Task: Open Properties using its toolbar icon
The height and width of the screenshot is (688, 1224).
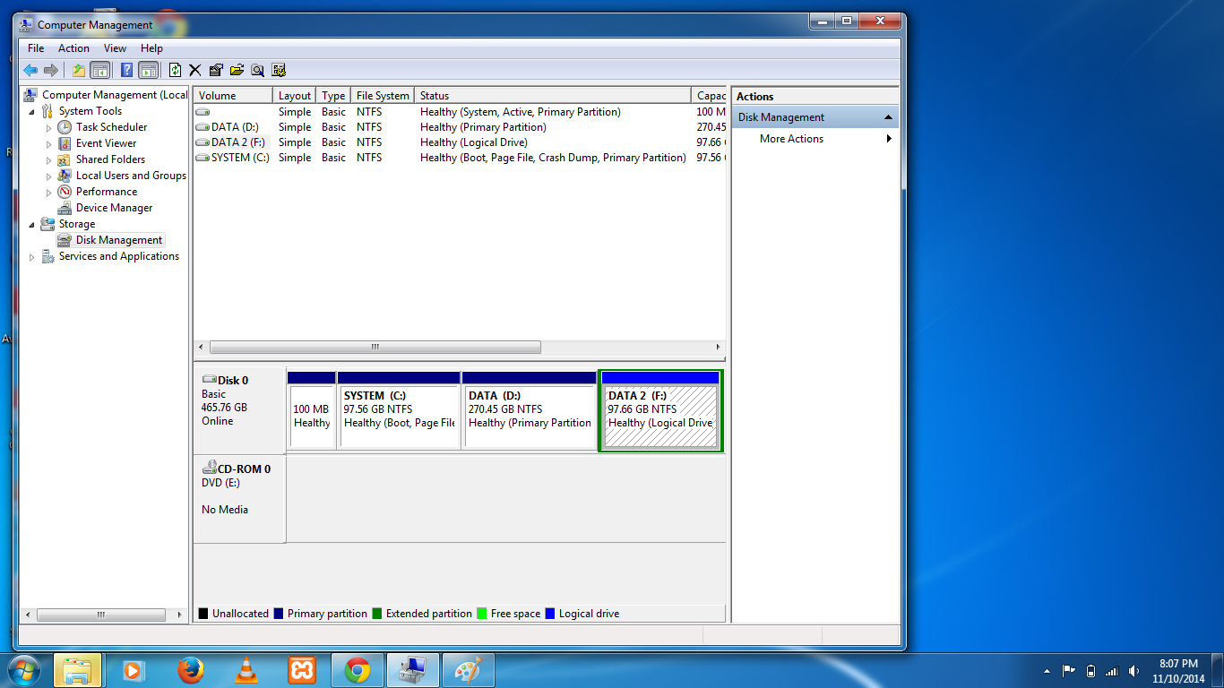Action: click(x=215, y=70)
